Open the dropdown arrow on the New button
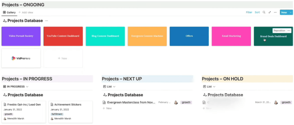This screenshot has width=294, height=125. coord(291,12)
